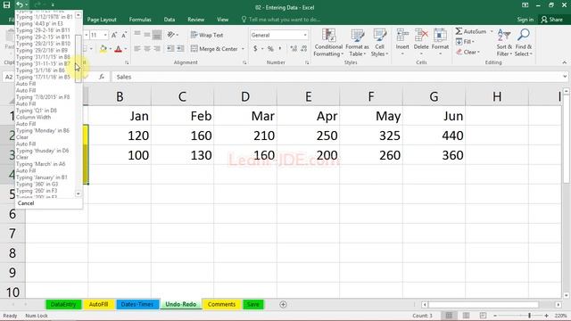Viewport: 571px width, 321px height.
Task: Click the Fill Color bucket icon
Action: pos(103,49)
